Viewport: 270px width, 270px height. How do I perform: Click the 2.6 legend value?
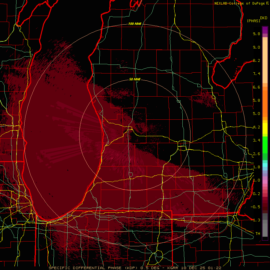point(256,154)
